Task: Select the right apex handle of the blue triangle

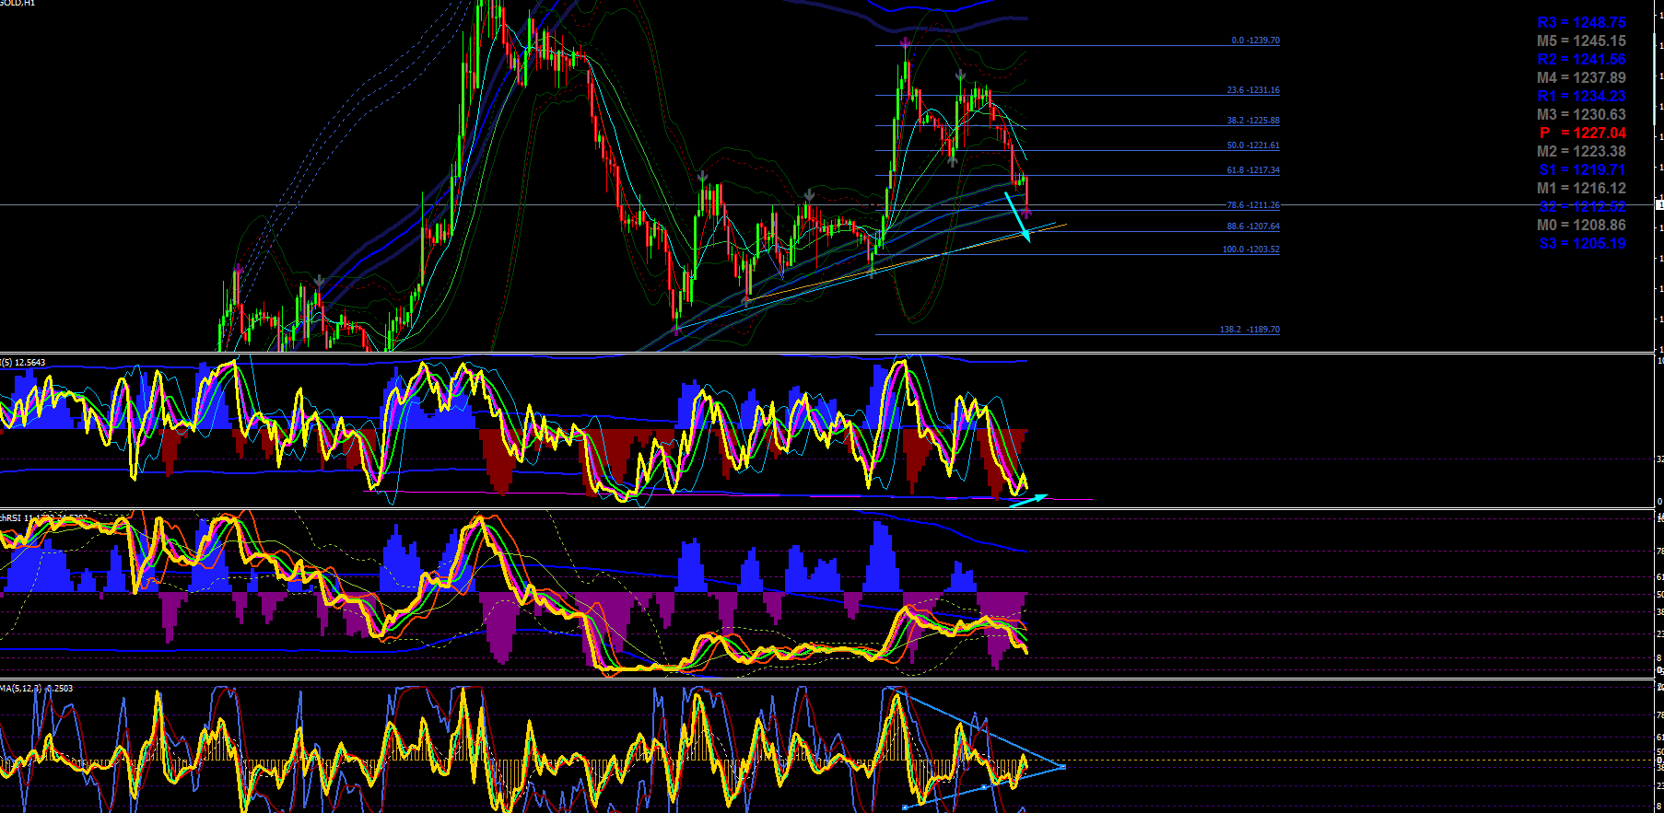Action: coord(1063,766)
